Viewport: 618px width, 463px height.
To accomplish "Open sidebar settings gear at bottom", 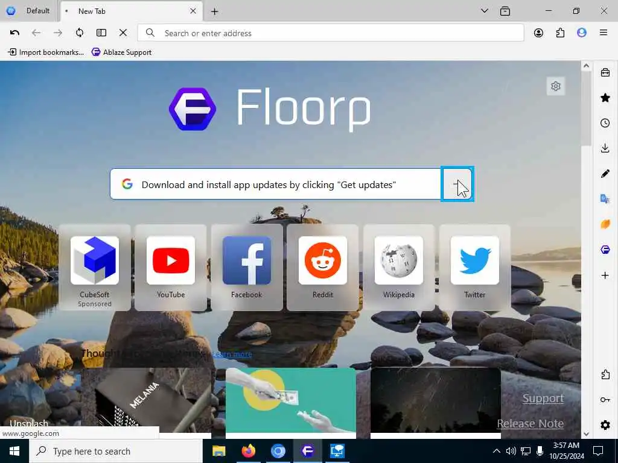I will click(605, 425).
